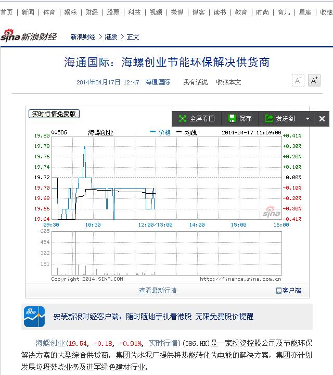Open the 教育 navigation link
Screen dimensions: 333x375
coord(241,12)
